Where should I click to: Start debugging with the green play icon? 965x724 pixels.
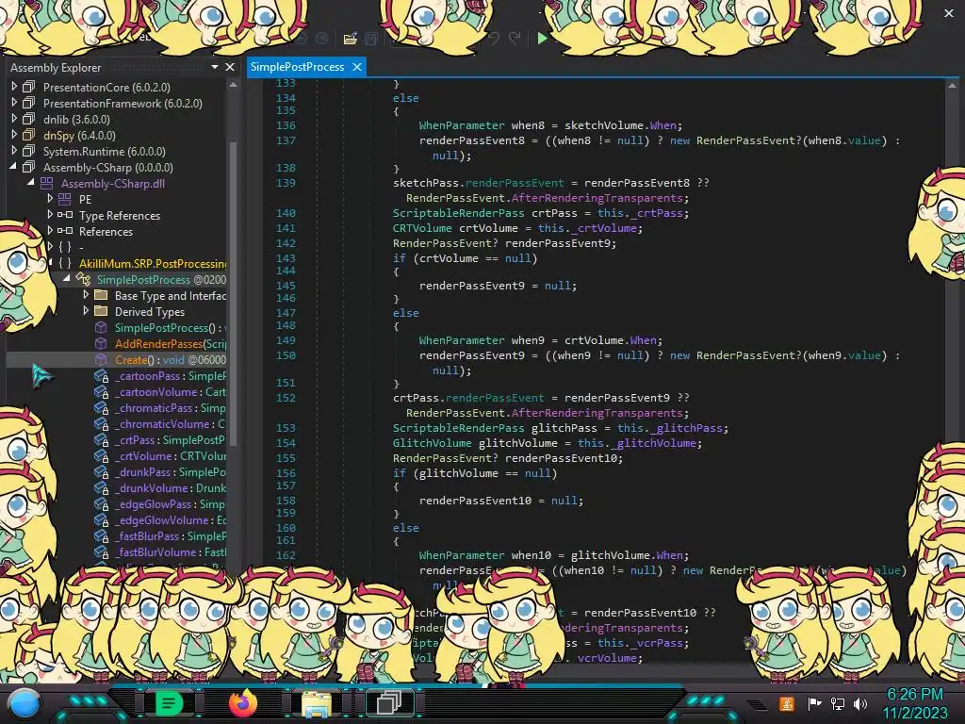[x=542, y=39]
